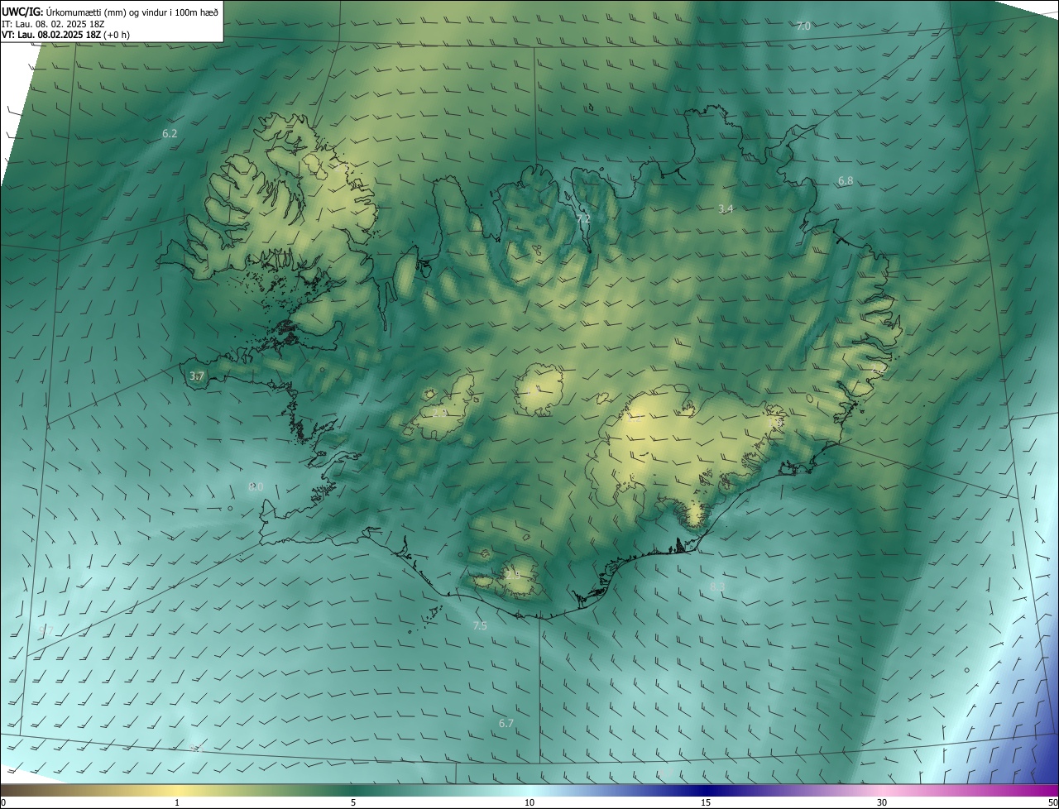This screenshot has width=1059, height=809.
Task: Click the 8.0 value label on the map
Action: coord(256,487)
